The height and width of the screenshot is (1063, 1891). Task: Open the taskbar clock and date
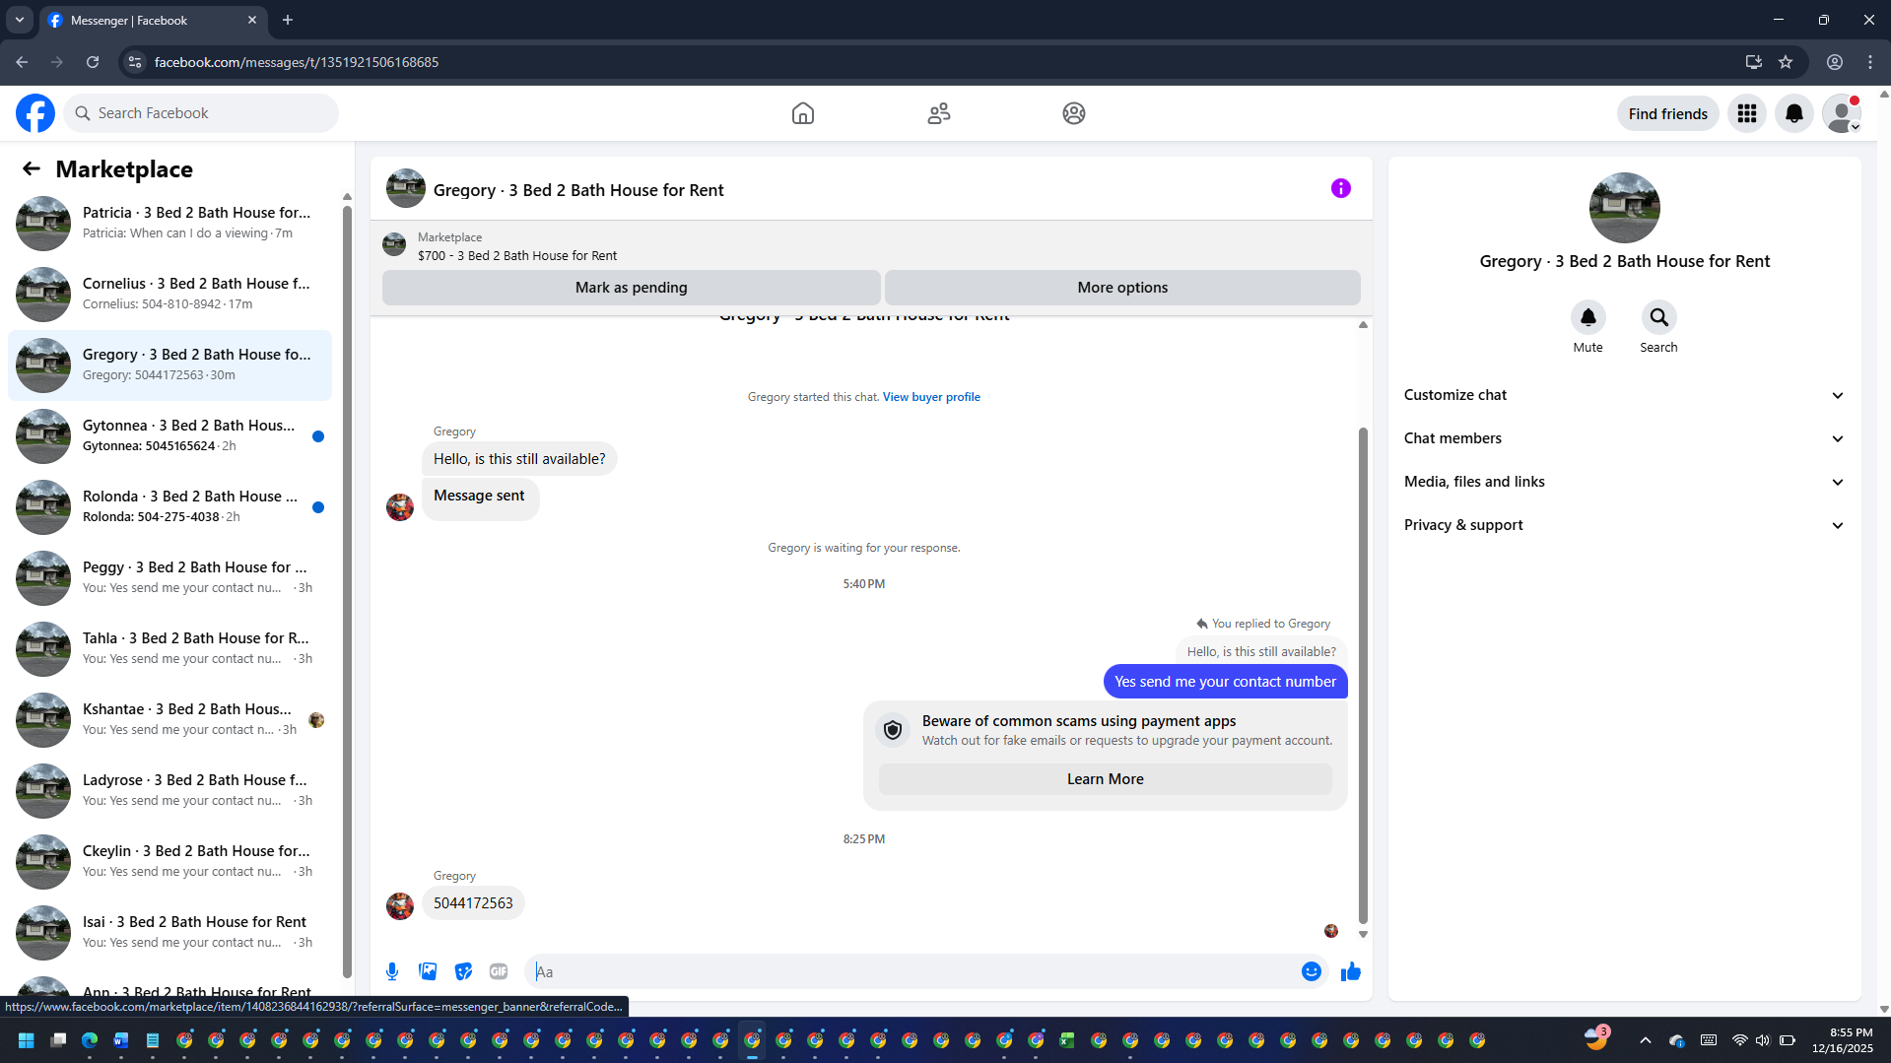tap(1843, 1040)
